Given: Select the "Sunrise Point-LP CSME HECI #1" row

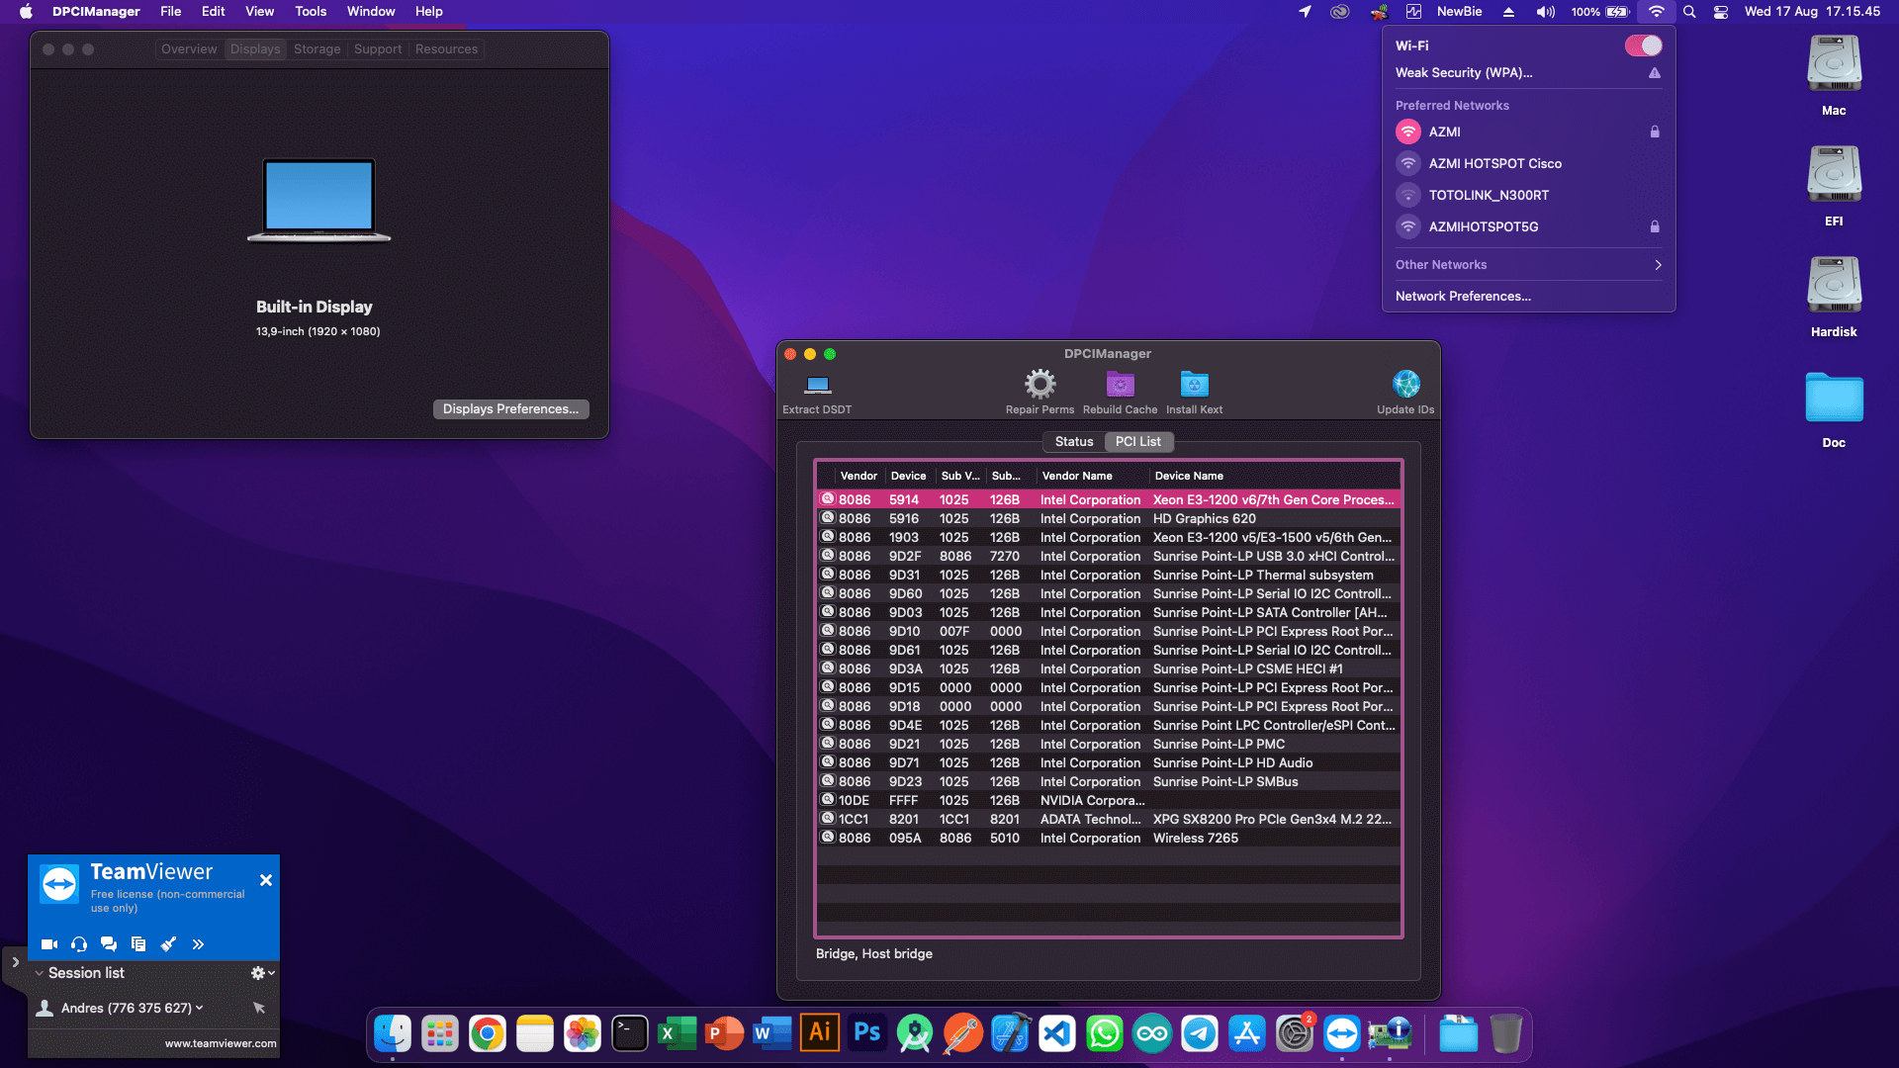Looking at the screenshot, I should pyautogui.click(x=1109, y=668).
